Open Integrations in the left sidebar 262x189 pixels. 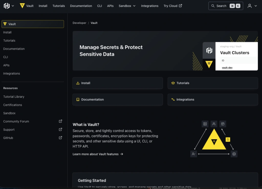(x=12, y=73)
